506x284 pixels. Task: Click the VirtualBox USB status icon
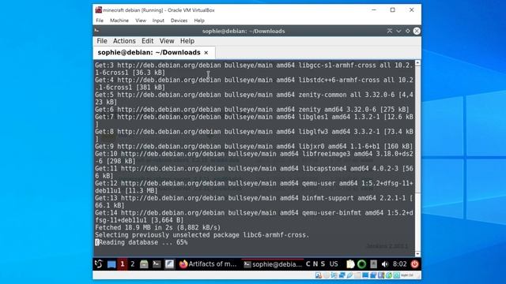(349, 275)
